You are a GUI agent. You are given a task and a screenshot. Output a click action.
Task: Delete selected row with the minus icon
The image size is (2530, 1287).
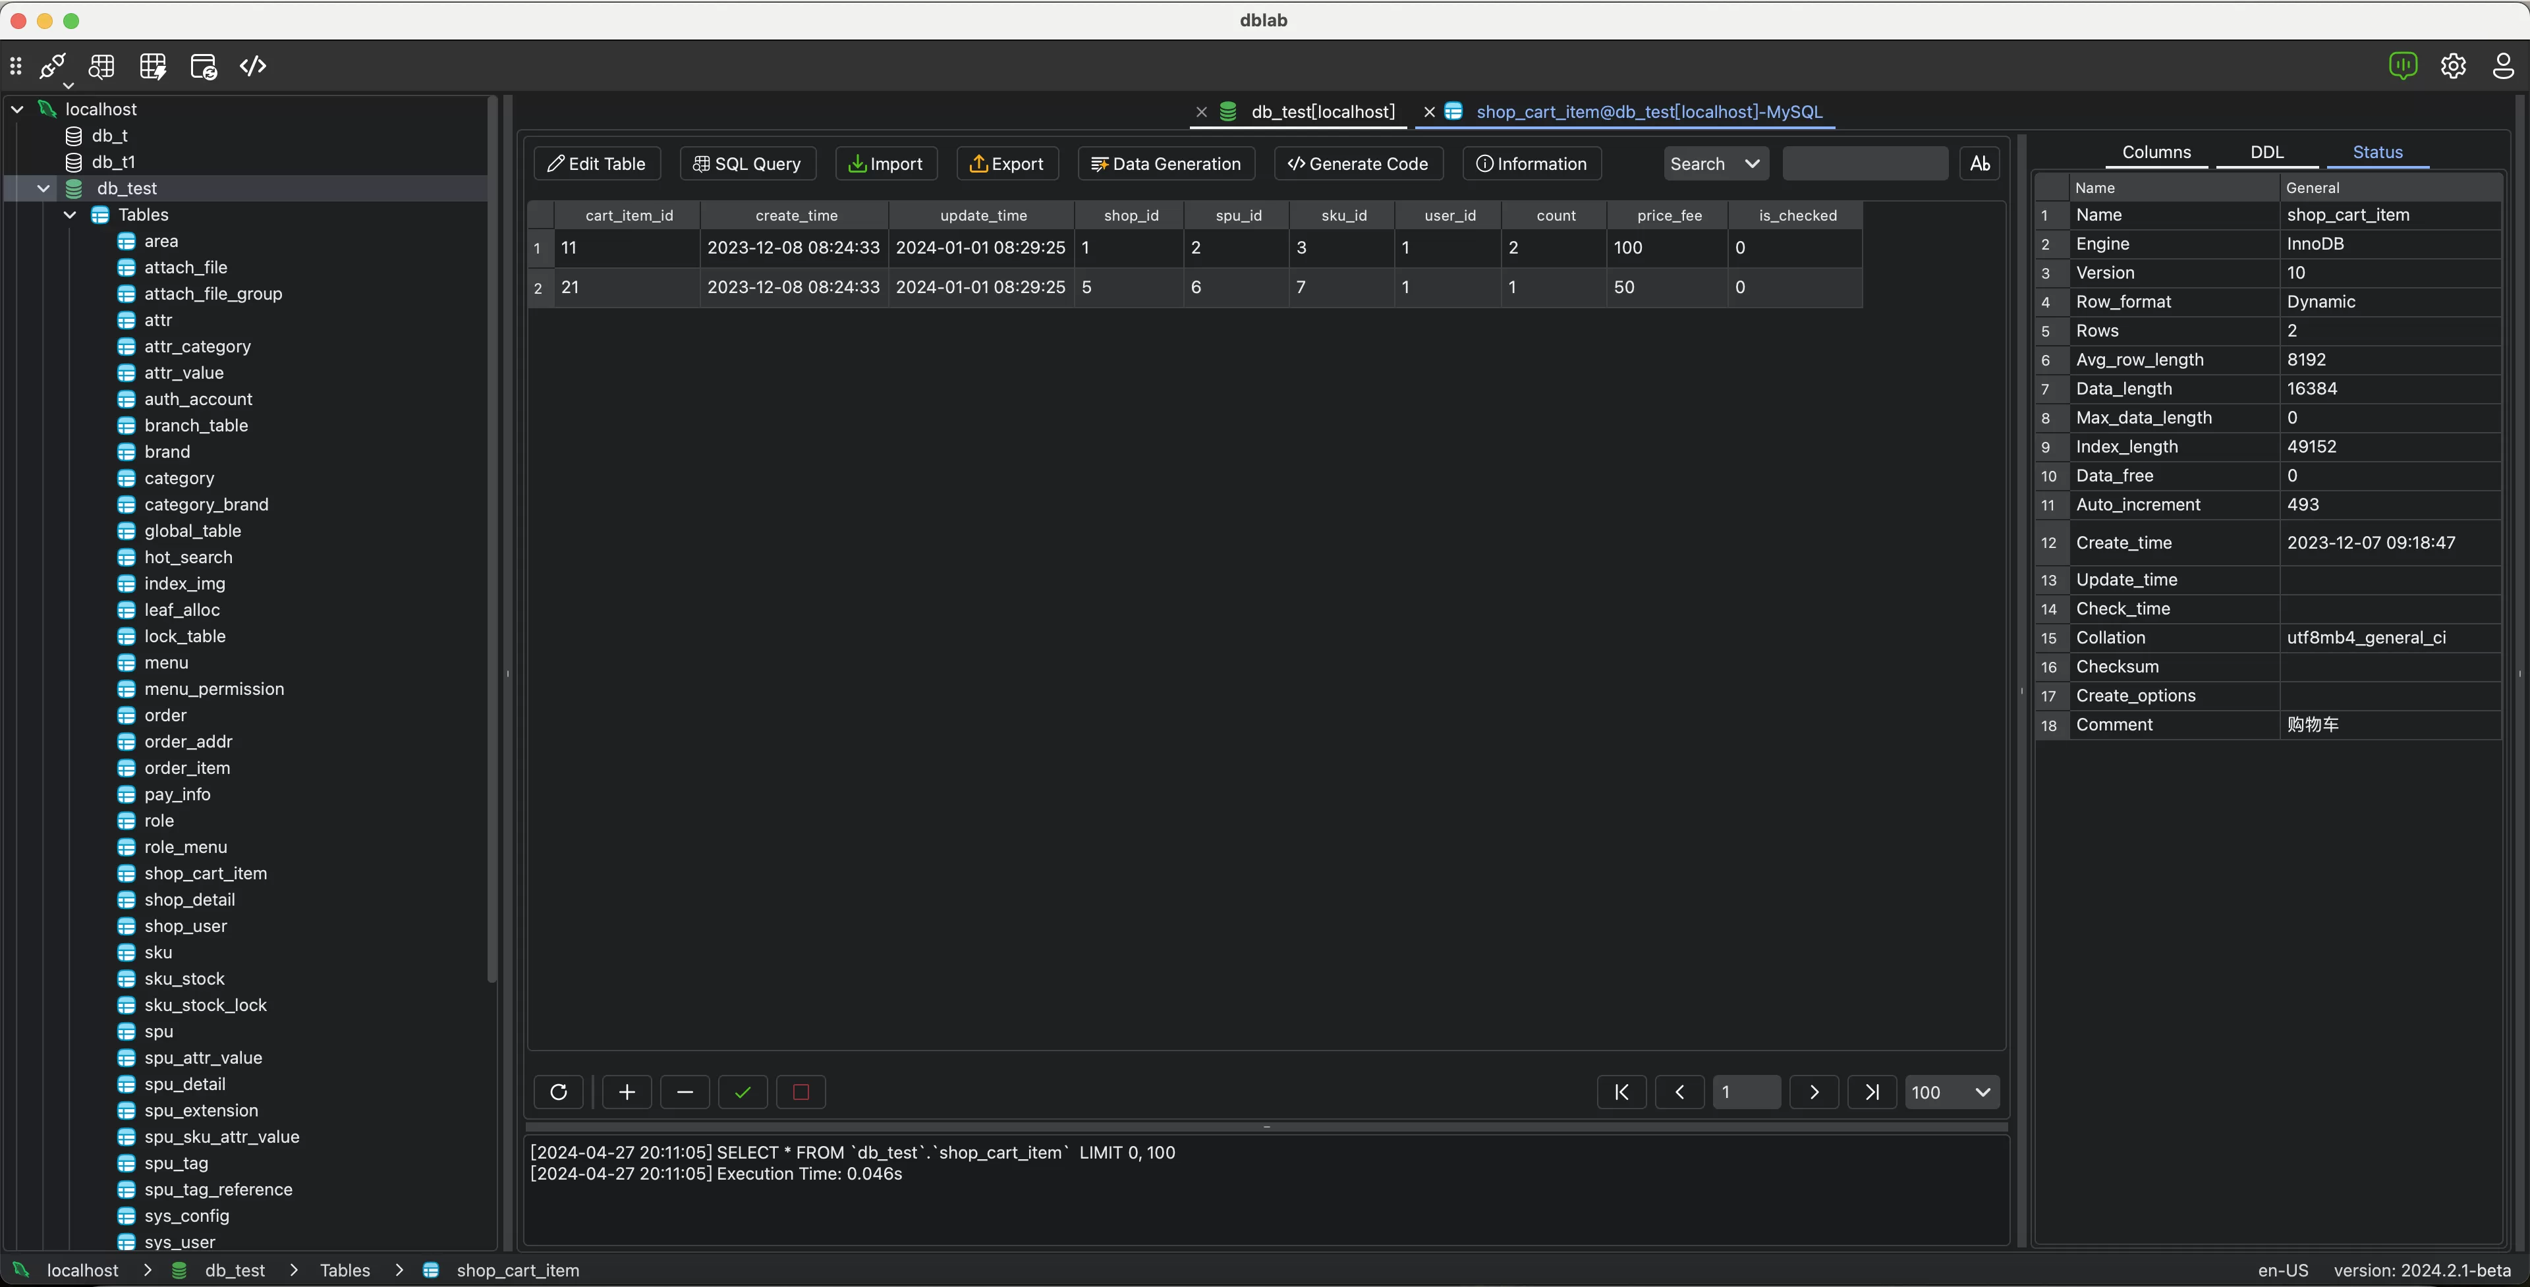(x=685, y=1091)
